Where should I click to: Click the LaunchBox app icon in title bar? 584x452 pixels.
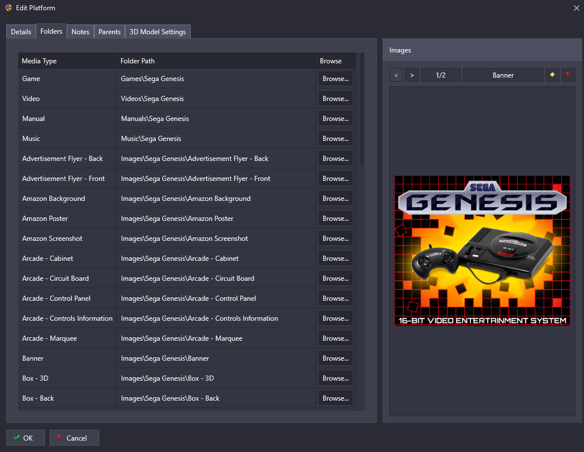click(x=9, y=8)
